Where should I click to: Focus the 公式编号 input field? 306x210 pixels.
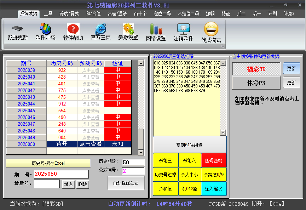(133, 171)
